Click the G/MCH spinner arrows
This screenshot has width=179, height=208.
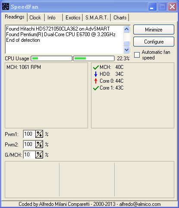coord(39,155)
